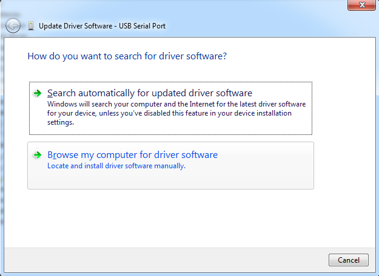Choose Search automatically for updated driver software
Image resolution: width=379 pixels, height=276 pixels.
tap(170, 108)
